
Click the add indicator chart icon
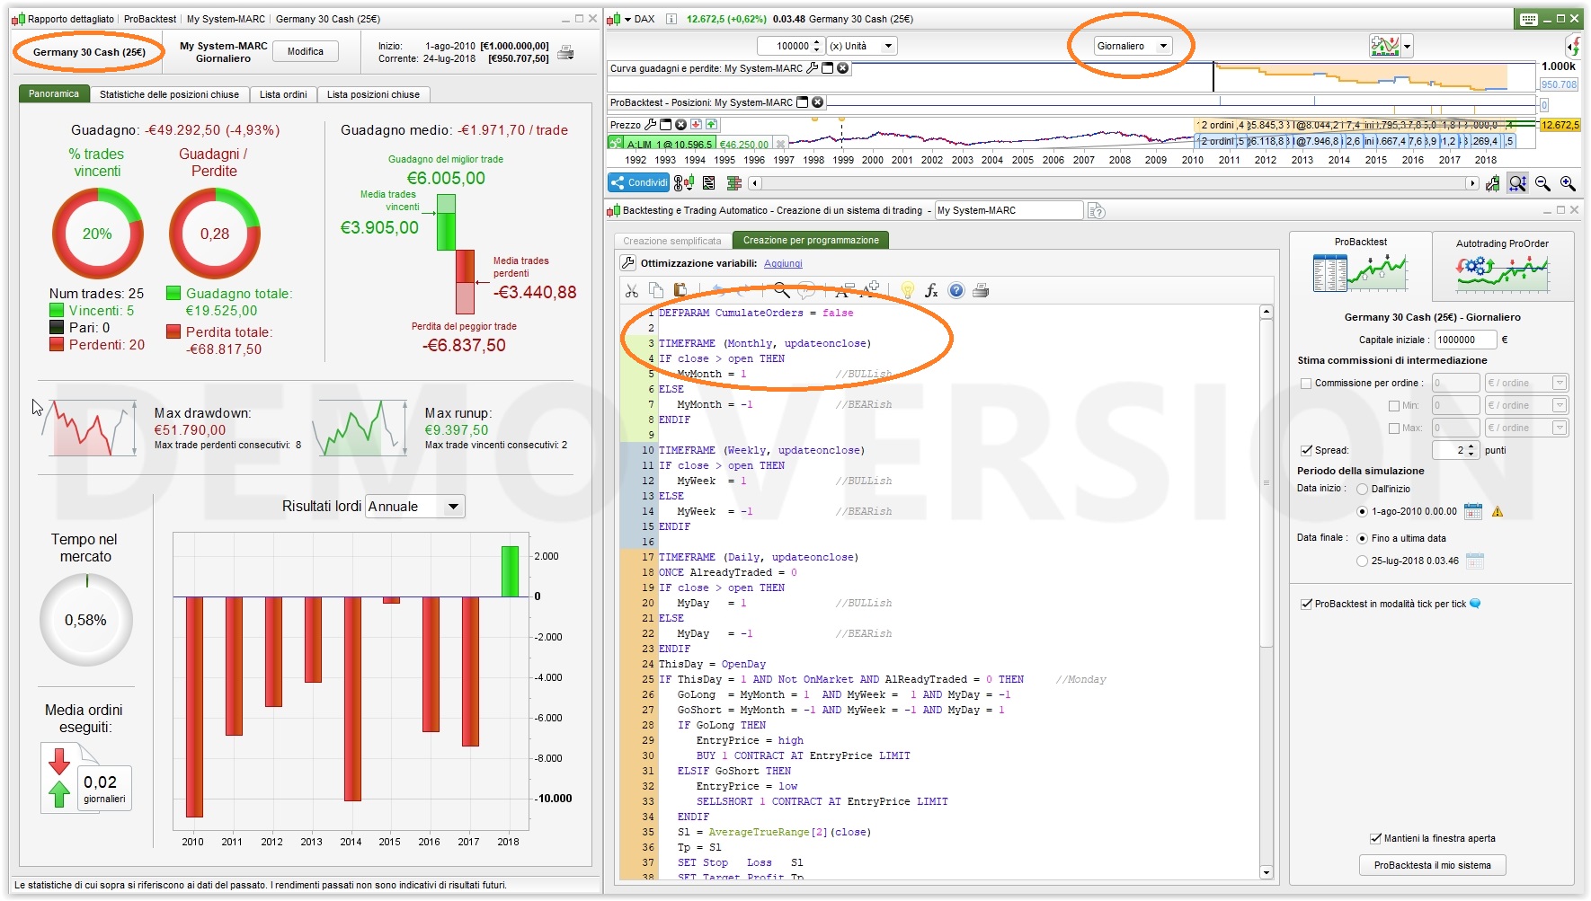1384,46
